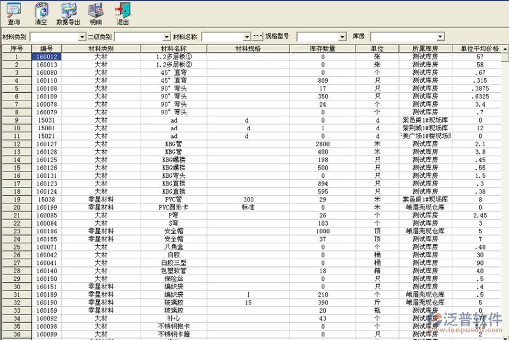509x340 pixels.
Task: Click the 不锈钢抱卡 name cell
Action: pos(174,327)
